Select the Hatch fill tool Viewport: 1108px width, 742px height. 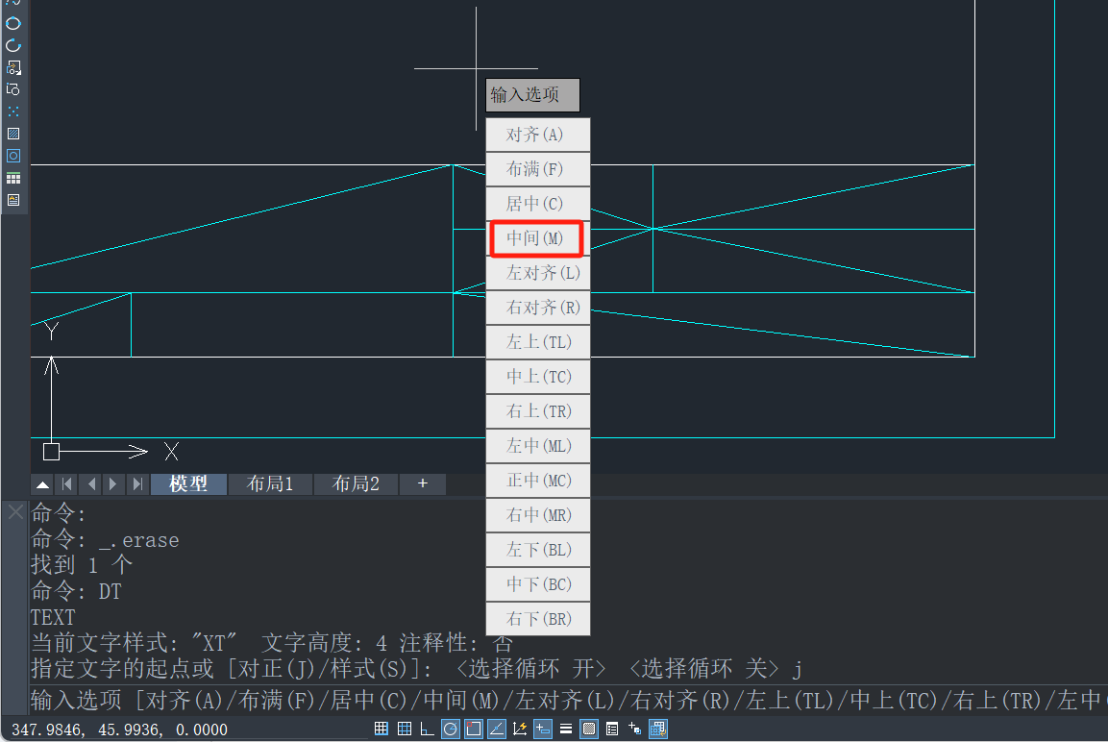point(13,134)
